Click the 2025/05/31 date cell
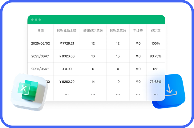This screenshot has height=128, width=194. (40, 69)
